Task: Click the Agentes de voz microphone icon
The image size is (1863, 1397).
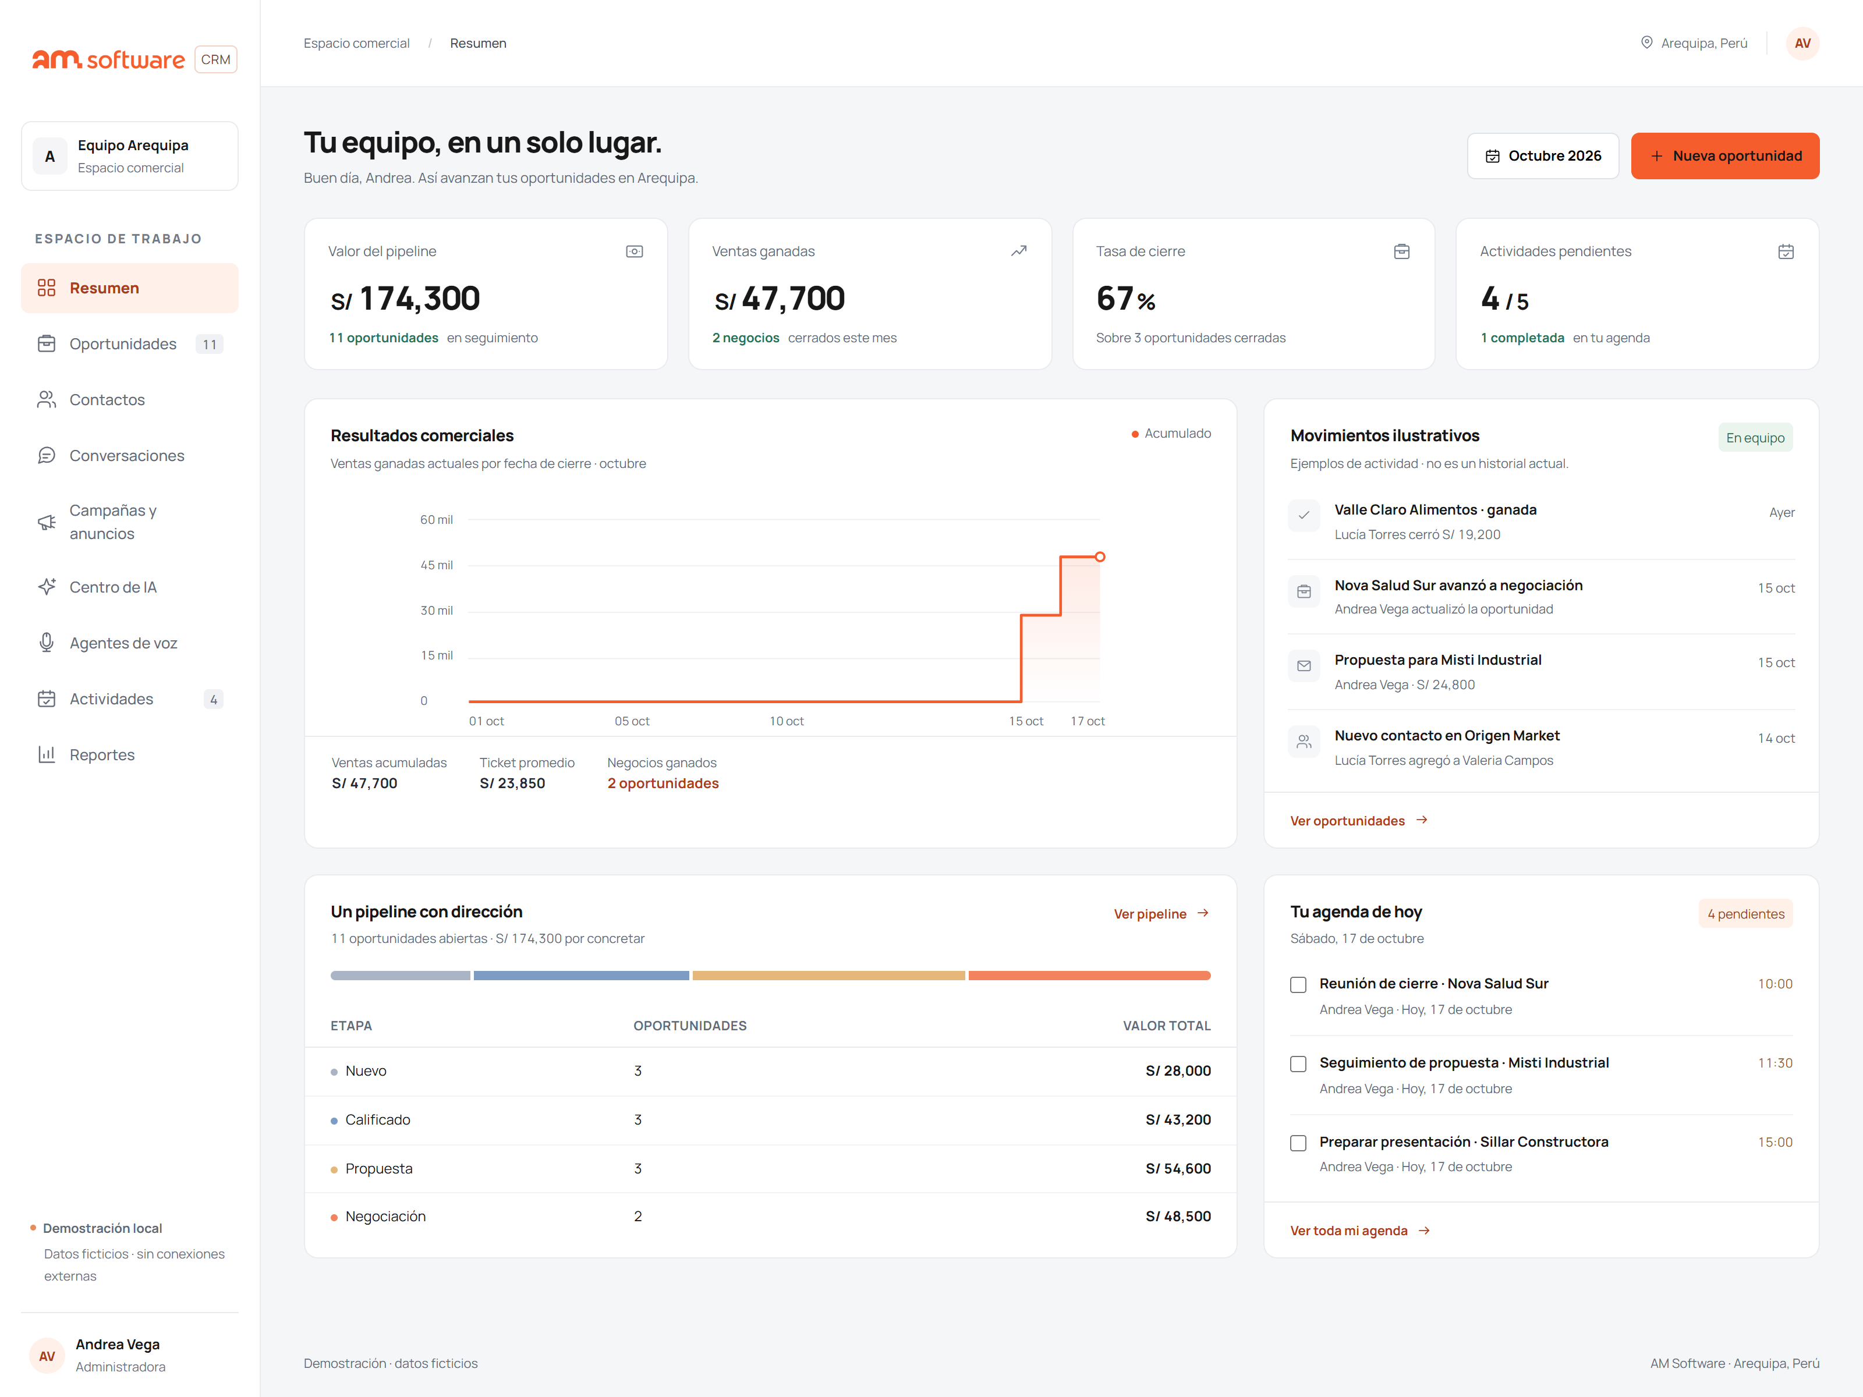Action: click(47, 643)
